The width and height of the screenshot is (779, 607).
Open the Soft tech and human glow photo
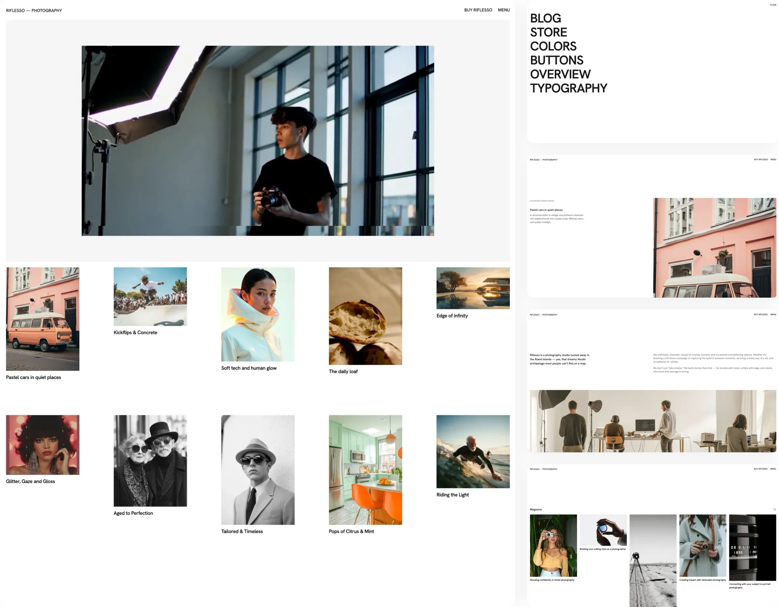tap(258, 314)
